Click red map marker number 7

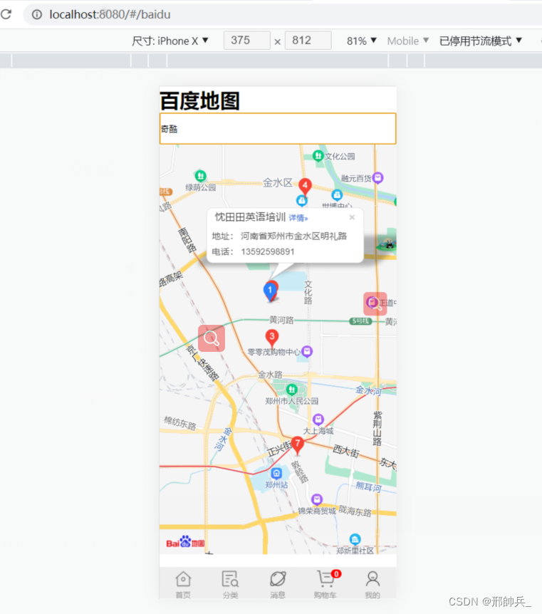tap(298, 445)
